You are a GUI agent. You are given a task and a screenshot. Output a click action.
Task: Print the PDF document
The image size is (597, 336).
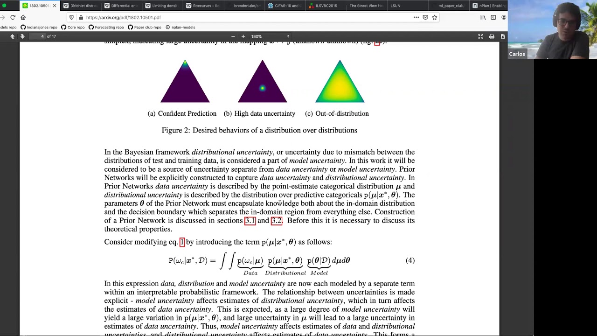[492, 36]
